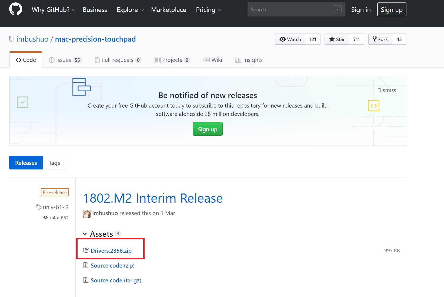Screen dimensions: 444x297
Task: Select the Releases button
Action: [26, 163]
